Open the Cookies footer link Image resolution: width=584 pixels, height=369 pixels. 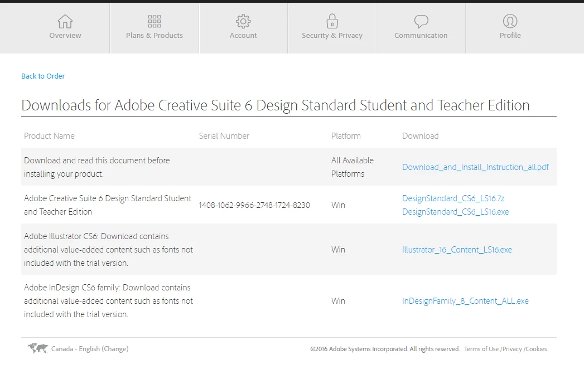coord(537,349)
